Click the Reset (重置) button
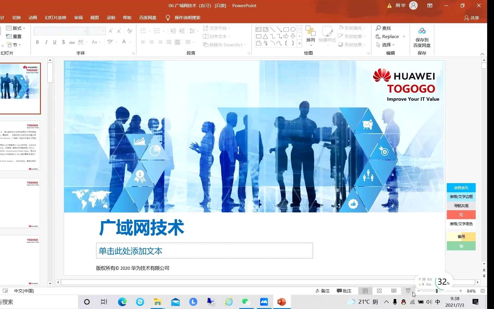 pos(14,36)
